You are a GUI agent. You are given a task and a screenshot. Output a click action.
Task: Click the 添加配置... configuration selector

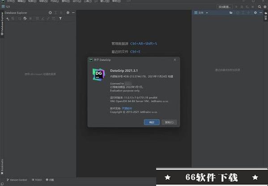pos(225,7)
